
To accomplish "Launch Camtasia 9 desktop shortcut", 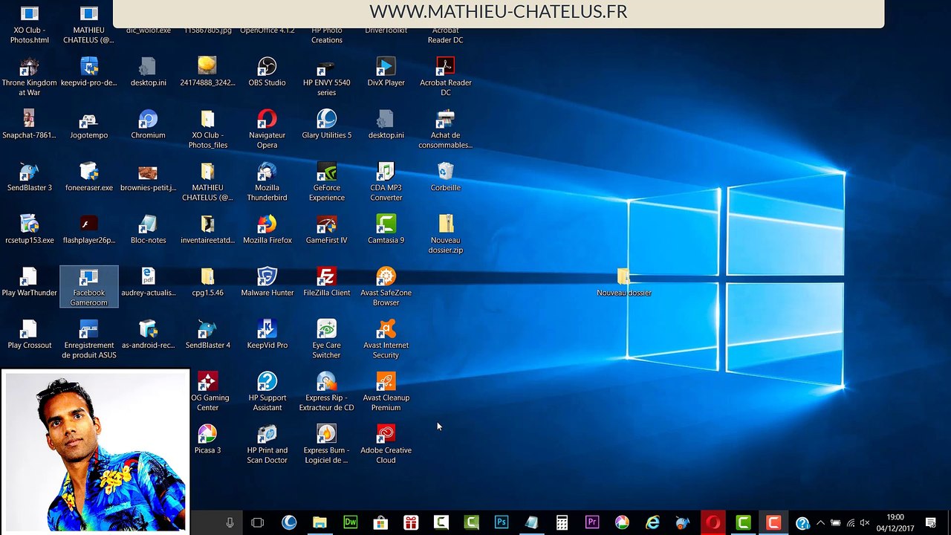I will 386,230.
